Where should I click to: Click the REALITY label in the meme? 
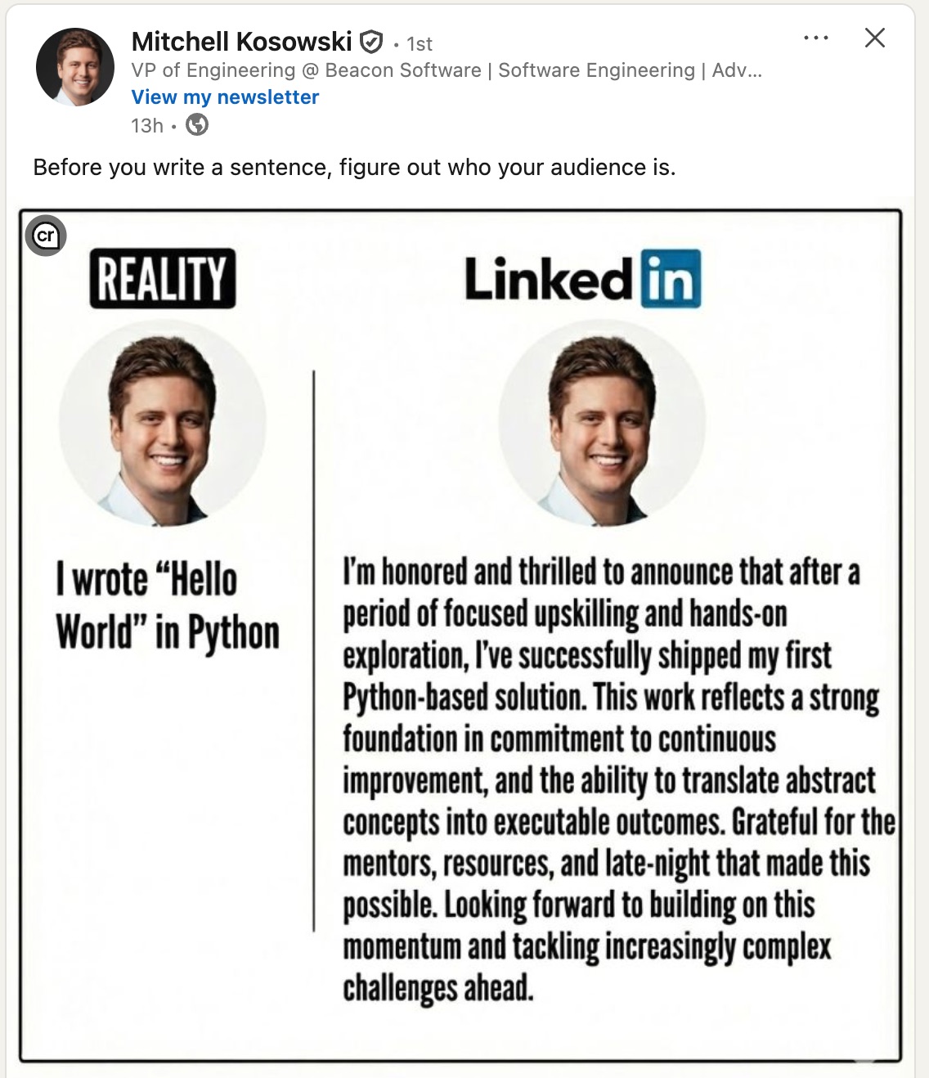pyautogui.click(x=160, y=279)
